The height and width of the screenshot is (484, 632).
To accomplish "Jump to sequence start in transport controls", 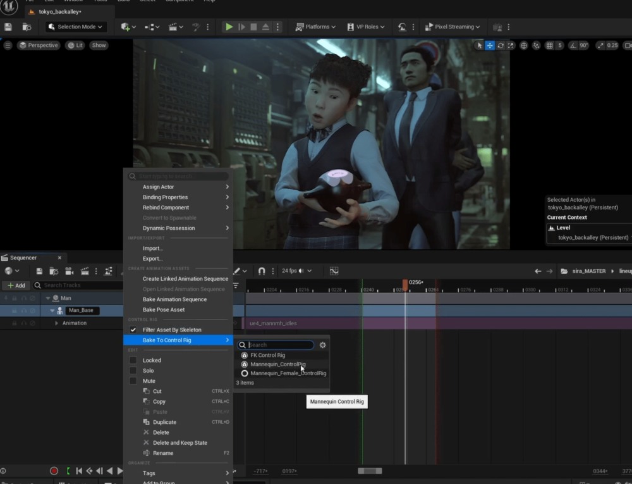I will [79, 471].
